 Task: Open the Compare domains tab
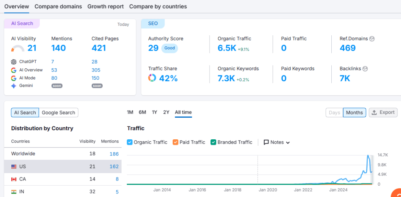tap(58, 6)
